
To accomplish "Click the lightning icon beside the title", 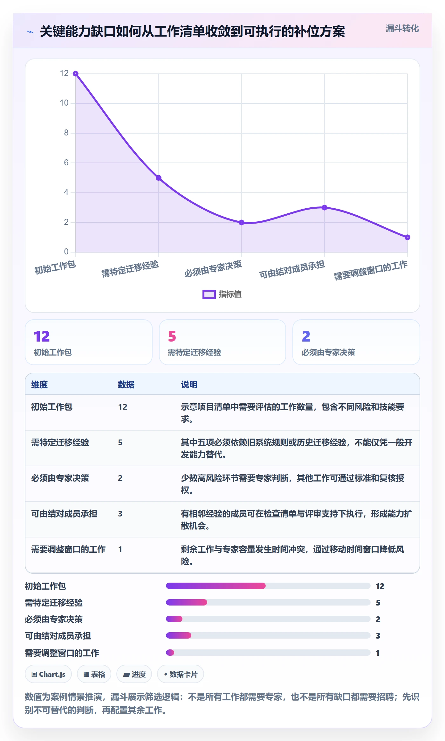I will 30,32.
